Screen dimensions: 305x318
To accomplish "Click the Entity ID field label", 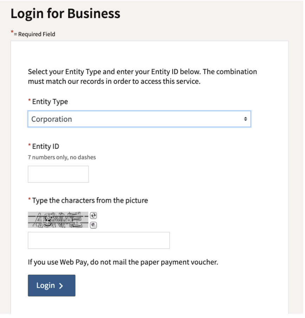I will tap(46, 147).
